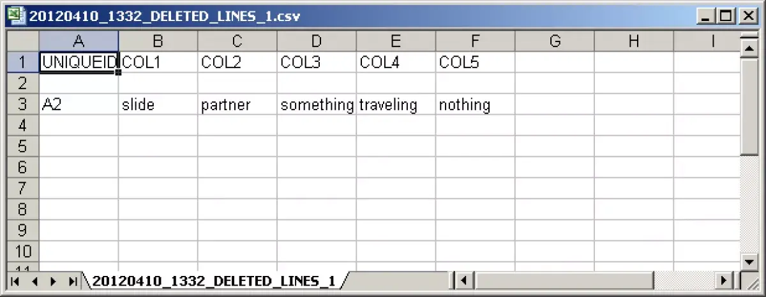The image size is (766, 297).
Task: Click the vertical scrollbar down arrow
Action: (x=748, y=261)
